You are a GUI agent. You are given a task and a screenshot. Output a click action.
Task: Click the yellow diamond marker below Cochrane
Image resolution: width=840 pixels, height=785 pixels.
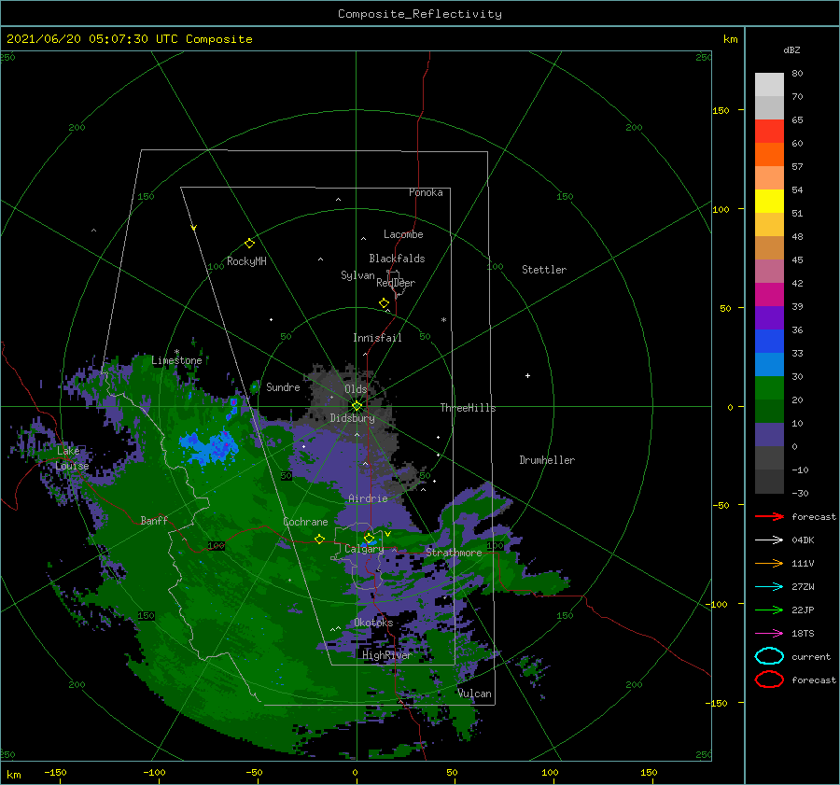[319, 540]
